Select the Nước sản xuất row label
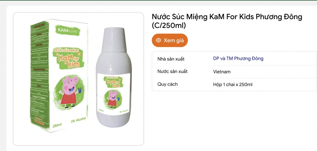This screenshot has height=151, width=317. click(x=172, y=71)
